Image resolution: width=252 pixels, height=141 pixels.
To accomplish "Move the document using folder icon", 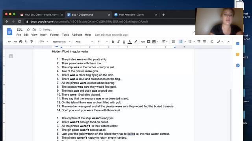I will click(34, 30).
